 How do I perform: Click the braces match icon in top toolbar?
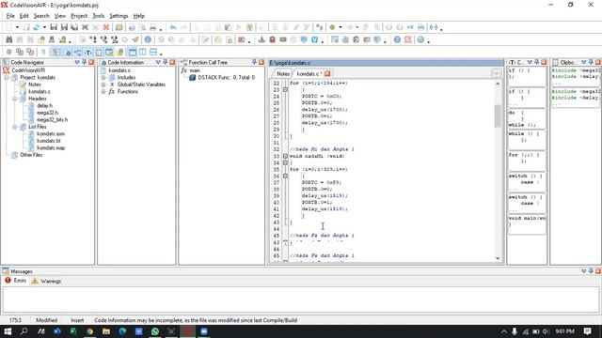[x=434, y=27]
